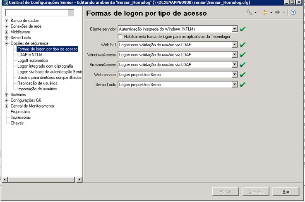
Task: Open the WindowsAccess logon dropdown
Action: coord(235,54)
